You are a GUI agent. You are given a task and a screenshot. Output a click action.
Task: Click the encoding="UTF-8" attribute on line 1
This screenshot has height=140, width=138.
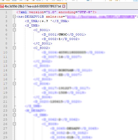[x=75, y=12]
